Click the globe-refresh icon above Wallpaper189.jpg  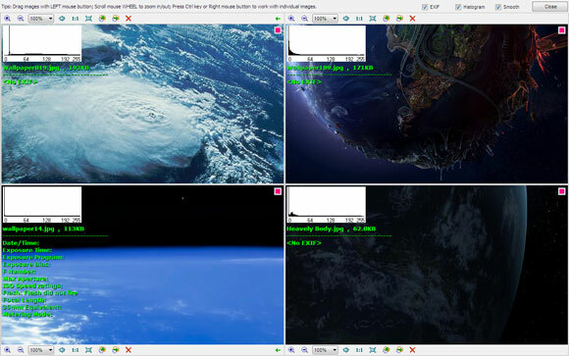(387, 19)
